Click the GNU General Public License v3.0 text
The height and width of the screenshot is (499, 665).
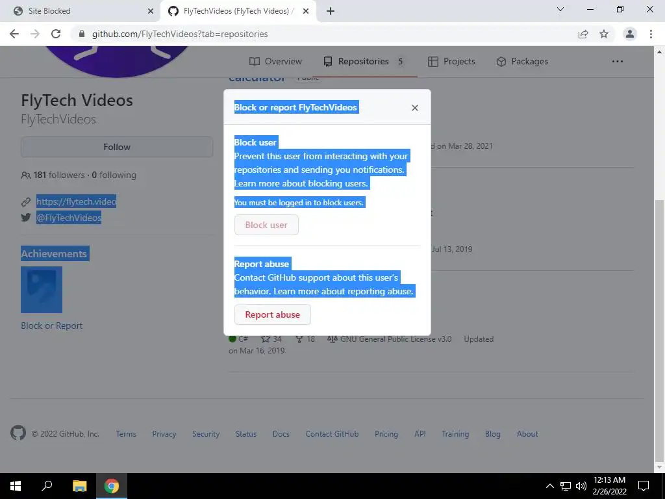click(395, 339)
